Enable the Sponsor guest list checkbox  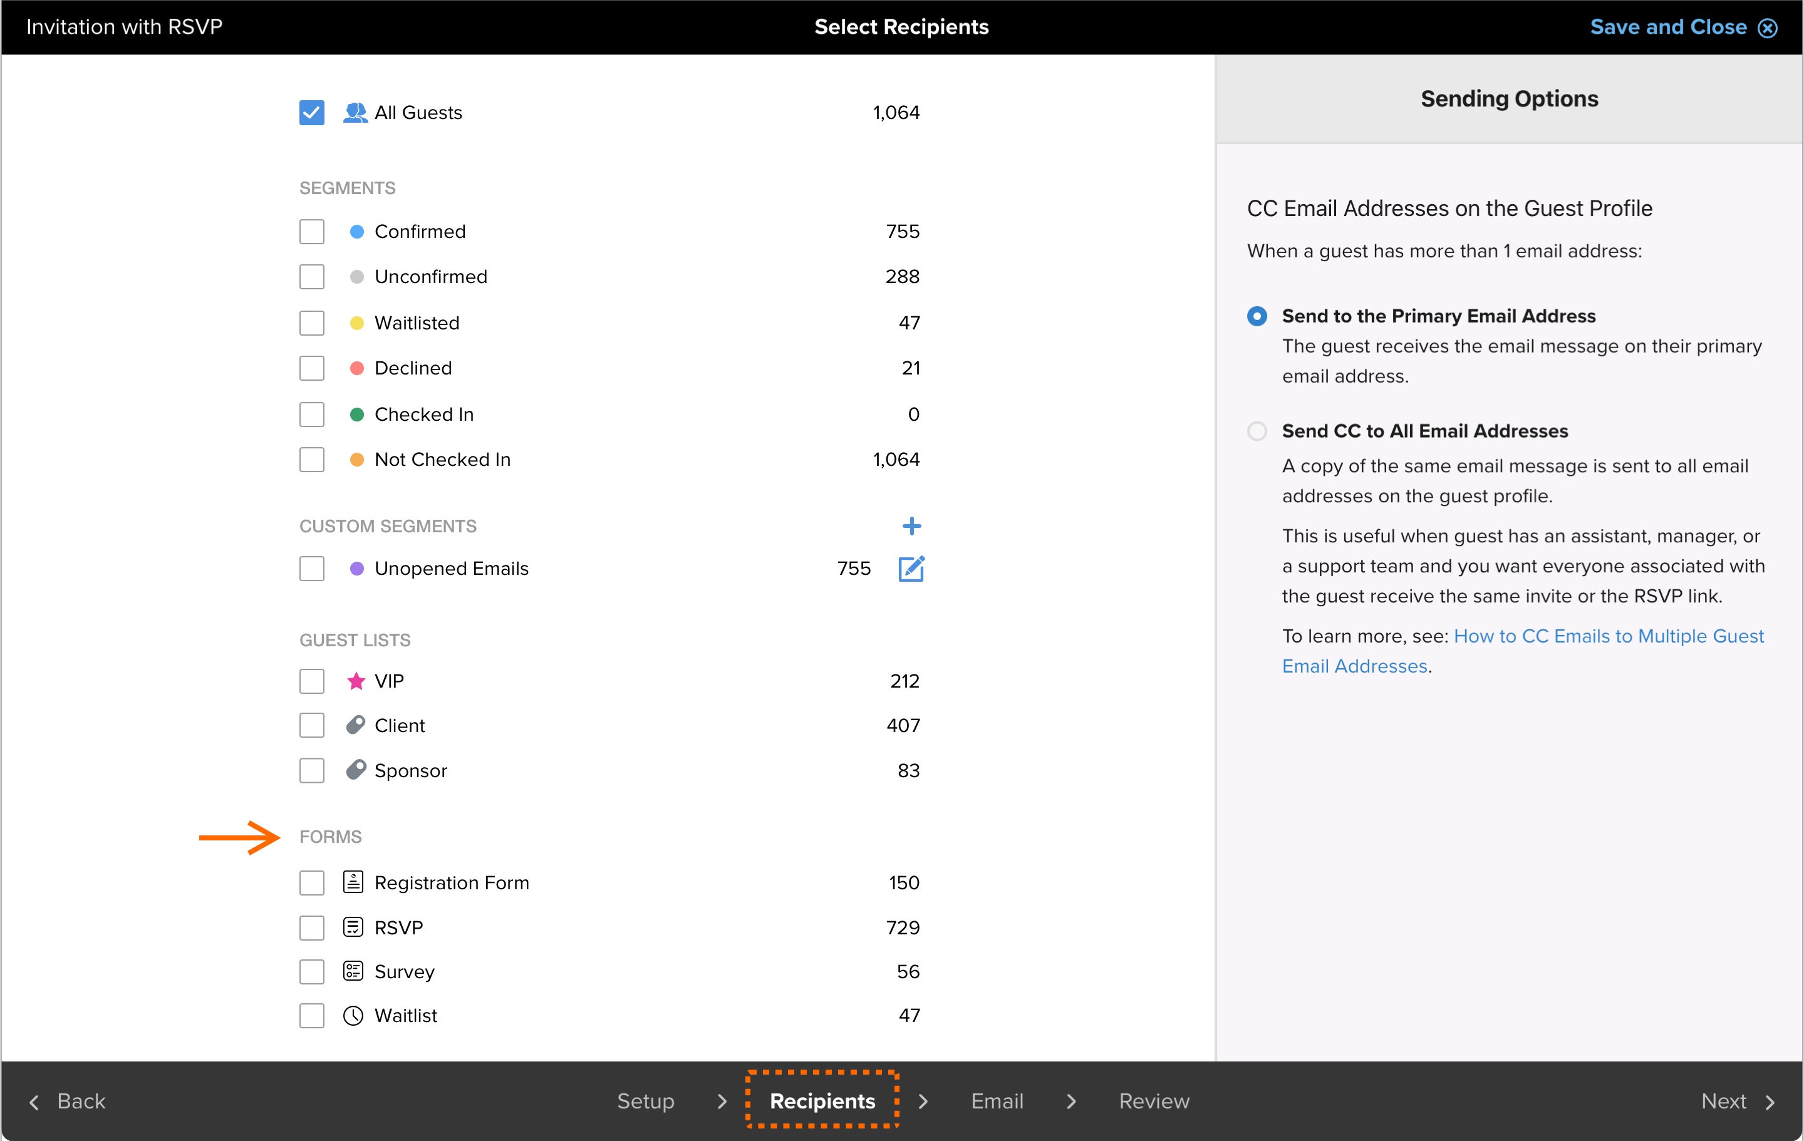pos(312,770)
